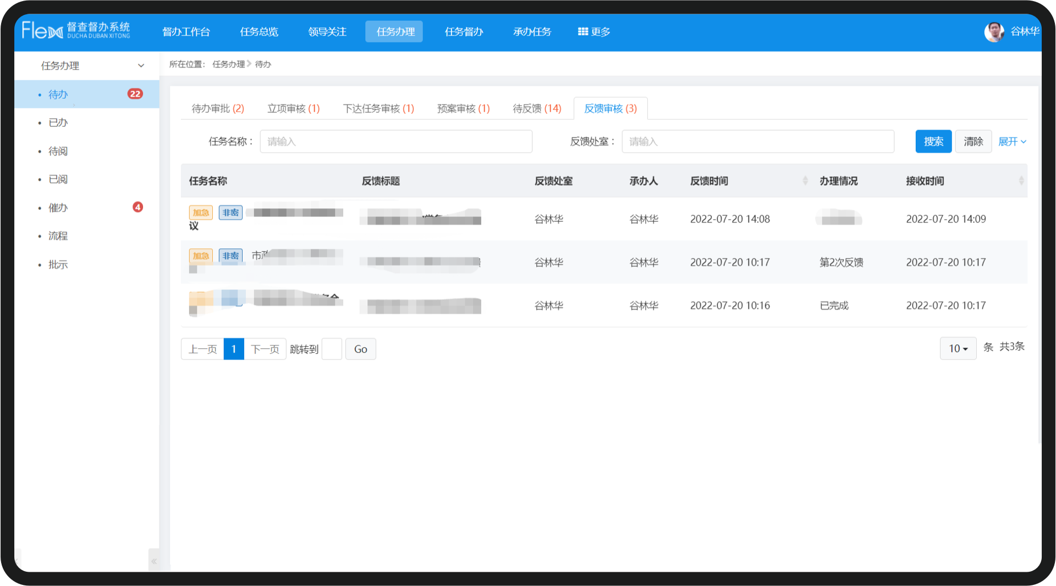Click the 已完成 status cell
The image size is (1056, 586).
click(834, 305)
